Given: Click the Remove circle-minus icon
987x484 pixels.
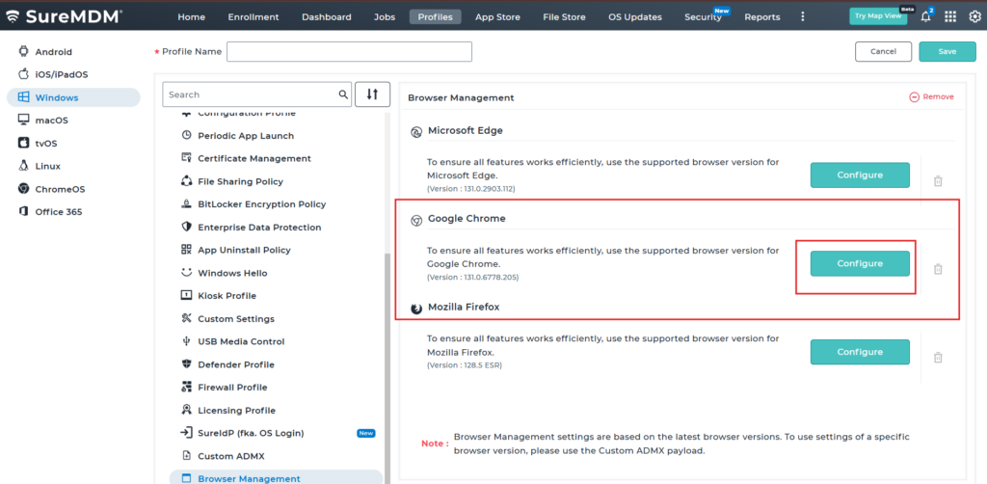Looking at the screenshot, I should click(914, 97).
